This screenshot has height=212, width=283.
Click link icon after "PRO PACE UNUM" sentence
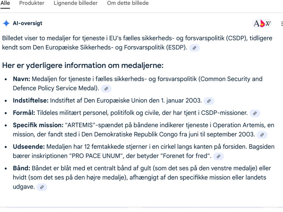click(218, 156)
